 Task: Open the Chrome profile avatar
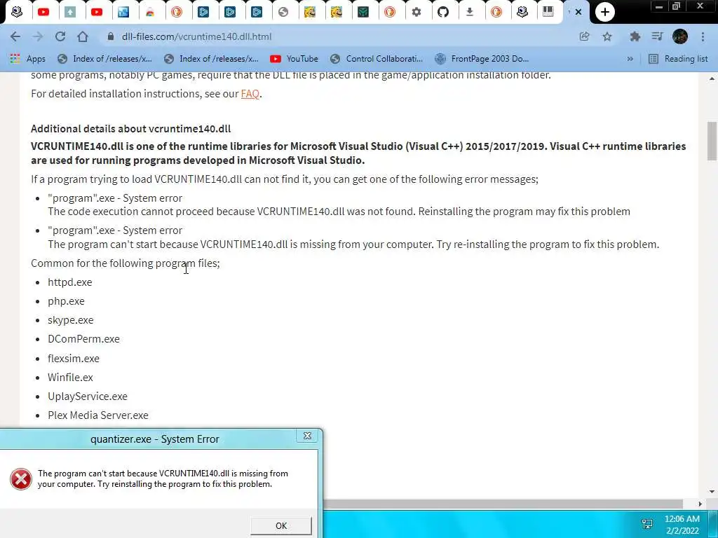[680, 36]
